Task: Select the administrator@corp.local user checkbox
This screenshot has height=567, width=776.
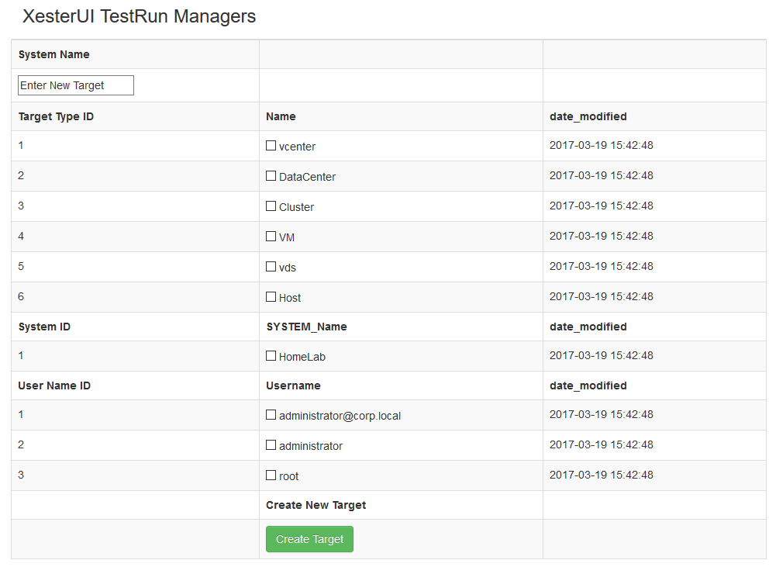Action: pos(271,415)
